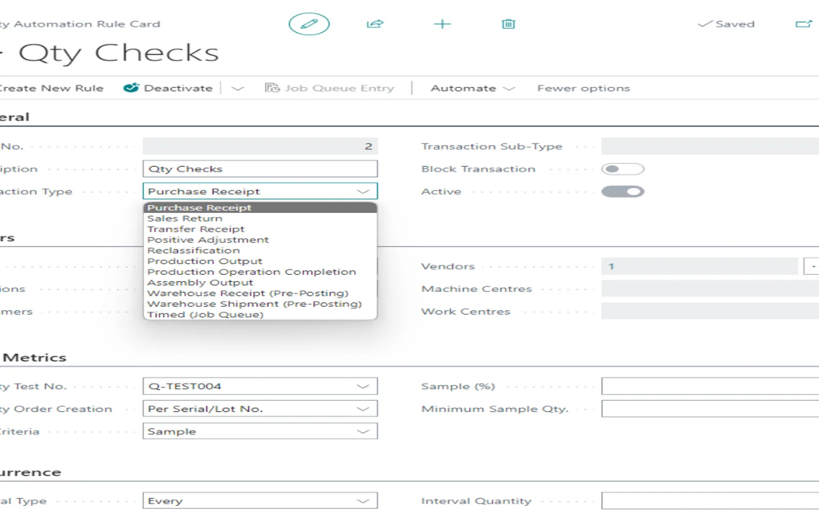Select Transfer Receipt option
This screenshot has width=819, height=512.
pyautogui.click(x=260, y=229)
